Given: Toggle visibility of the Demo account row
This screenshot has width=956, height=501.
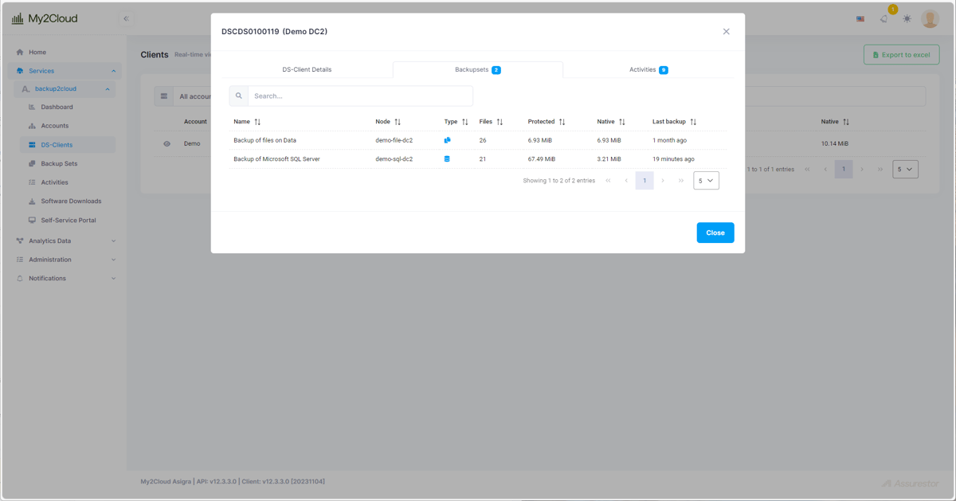Looking at the screenshot, I should (165, 143).
